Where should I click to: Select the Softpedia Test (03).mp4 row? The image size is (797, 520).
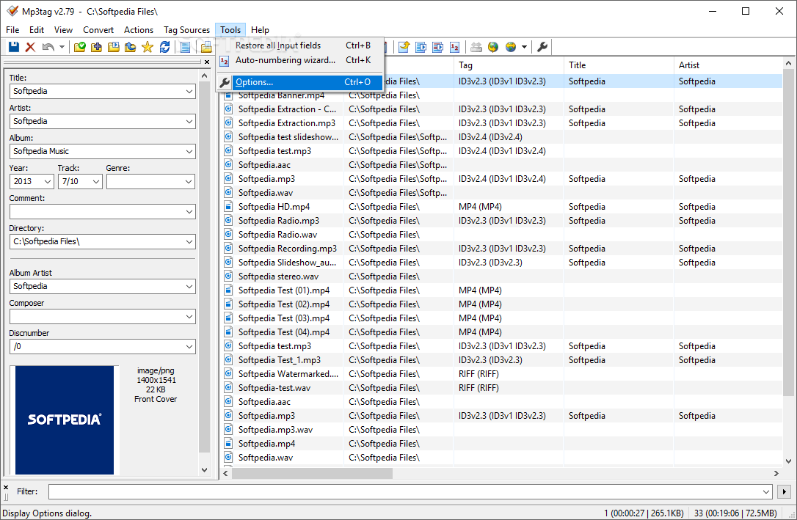click(x=502, y=318)
